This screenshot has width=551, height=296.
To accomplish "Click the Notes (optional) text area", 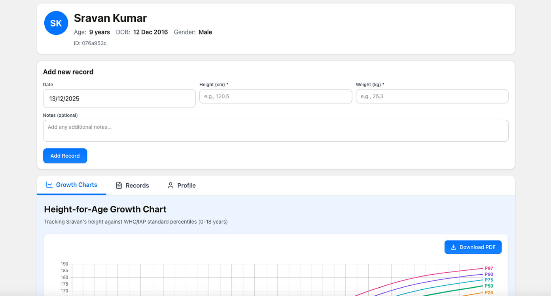I will 275,131.
